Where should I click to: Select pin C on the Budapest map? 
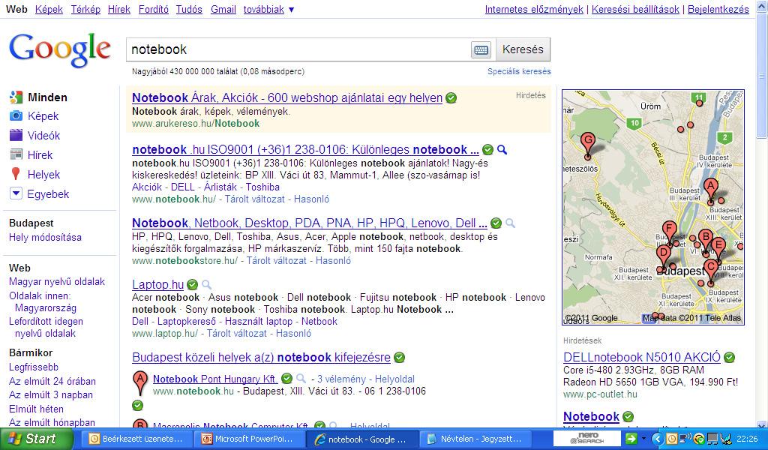[x=711, y=271]
